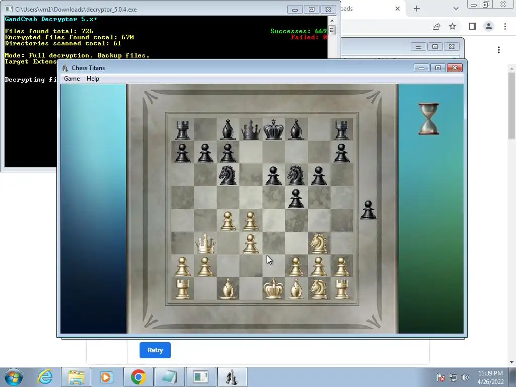
Task: Open the Windows Start menu
Action: tap(14, 377)
